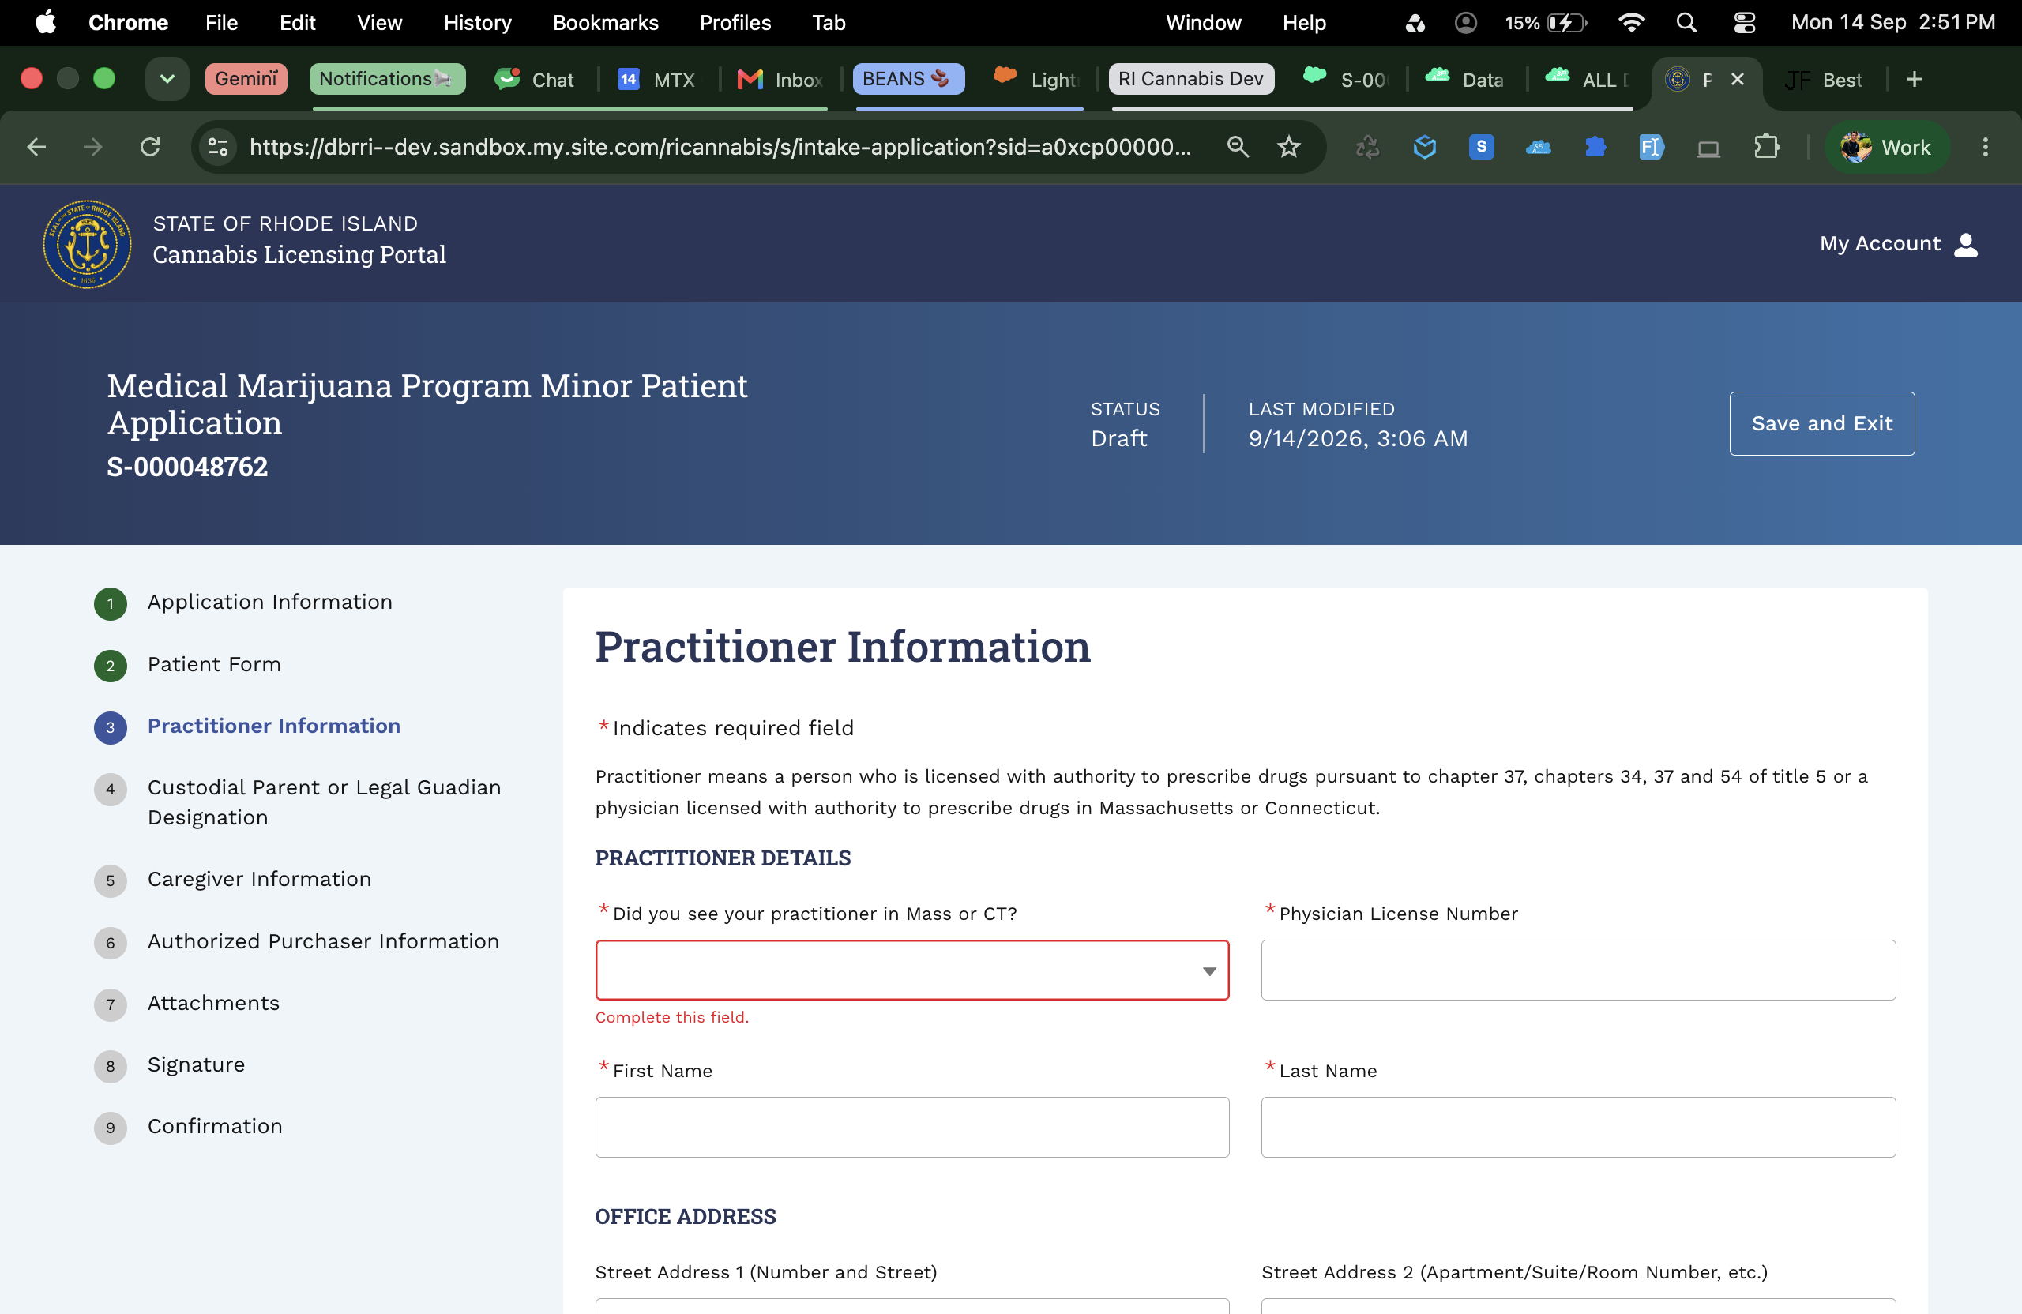Click the Salesforce cloud extension icon
Viewport: 2022px width, 1314px height.
pyautogui.click(x=1538, y=147)
